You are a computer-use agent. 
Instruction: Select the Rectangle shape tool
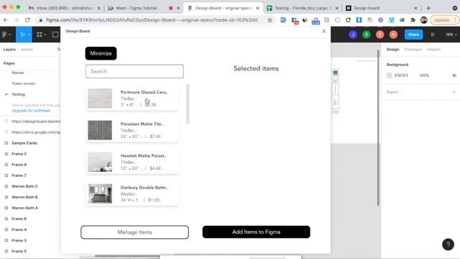pos(55,35)
